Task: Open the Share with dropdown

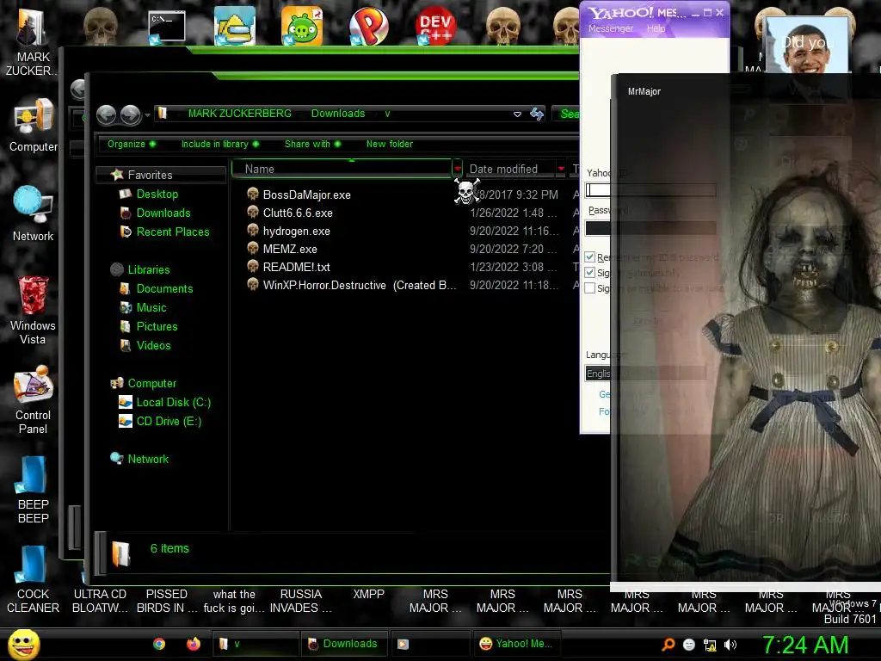Action: [x=312, y=144]
